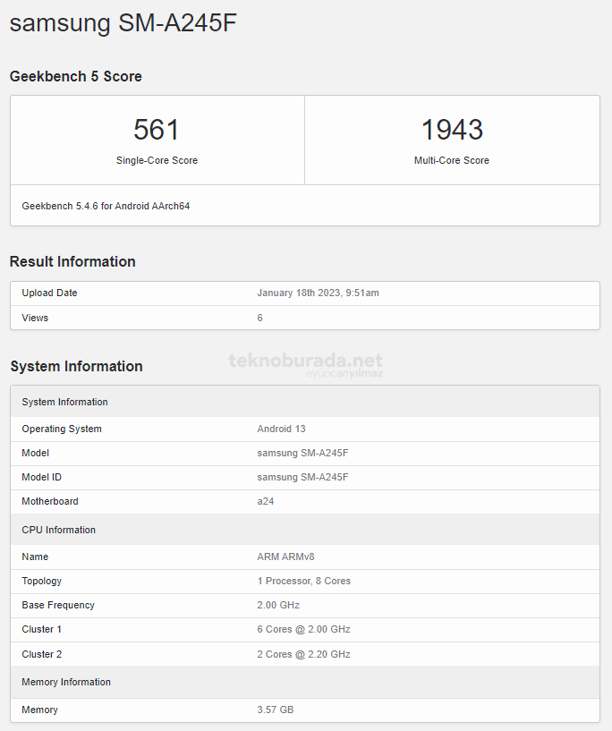Screen dimensions: 612x731
Task: Click the Model ID label
Action: click(41, 478)
